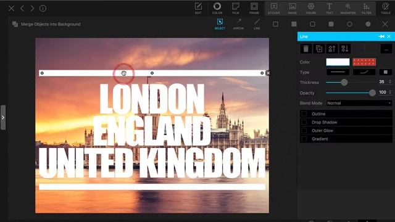Expand the left side panel arrow

pos(2,118)
